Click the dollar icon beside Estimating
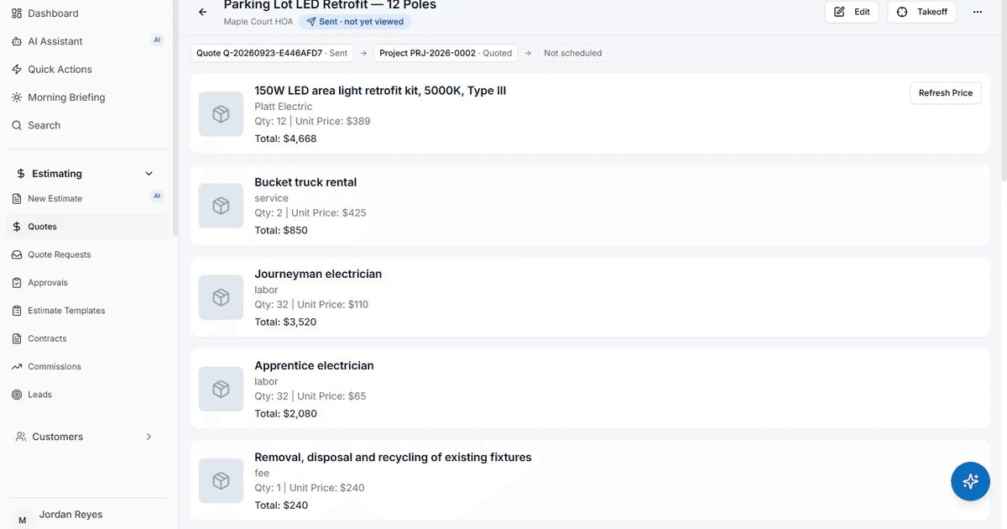 coord(21,174)
